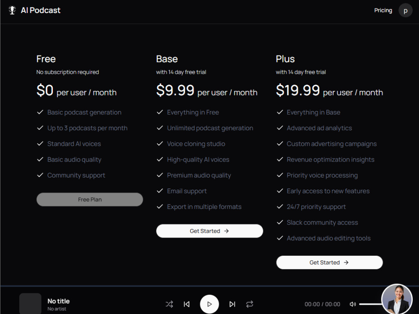The width and height of the screenshot is (419, 314).
Task: Click checkmark beside 'Voice cloning studio'
Action: pos(160,144)
